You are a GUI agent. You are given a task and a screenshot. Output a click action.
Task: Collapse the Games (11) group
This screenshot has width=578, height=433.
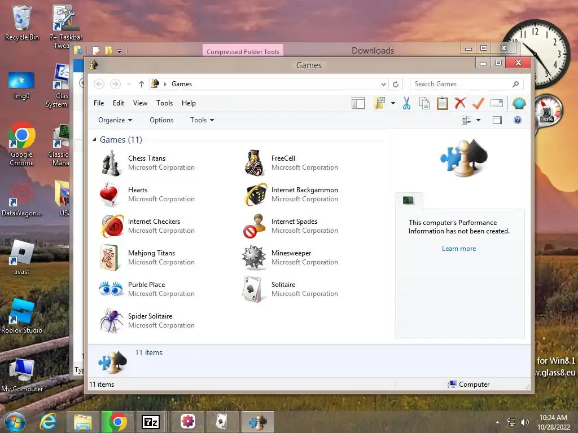tap(94, 140)
